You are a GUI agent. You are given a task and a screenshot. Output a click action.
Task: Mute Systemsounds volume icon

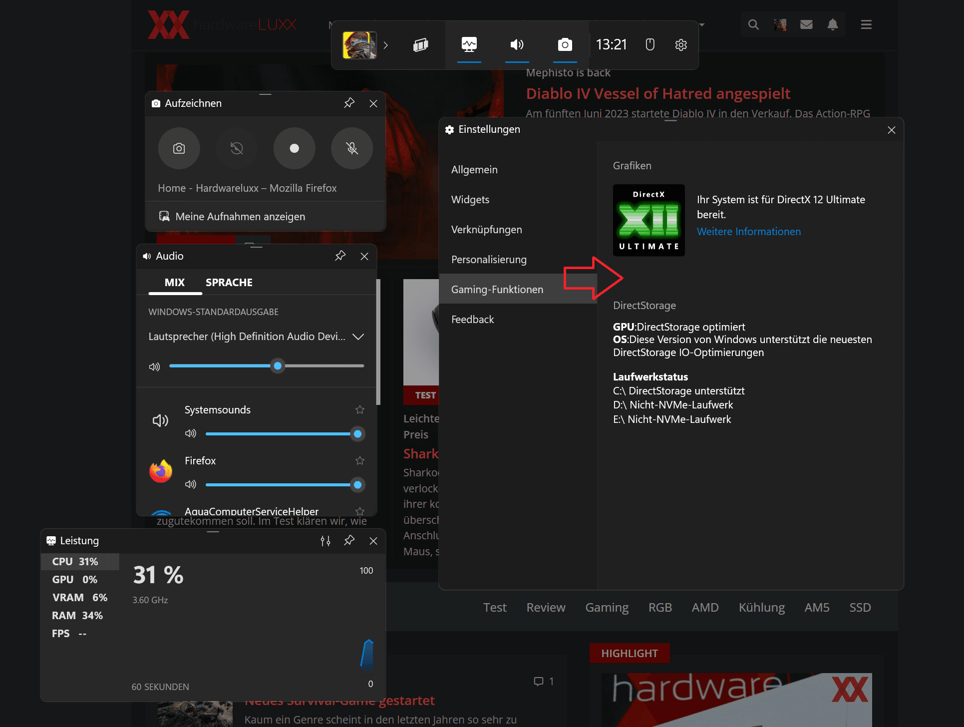click(x=191, y=433)
